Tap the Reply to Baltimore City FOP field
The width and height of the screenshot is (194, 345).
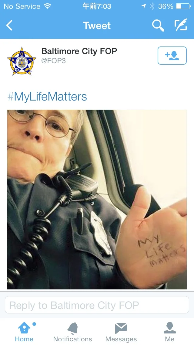click(97, 305)
